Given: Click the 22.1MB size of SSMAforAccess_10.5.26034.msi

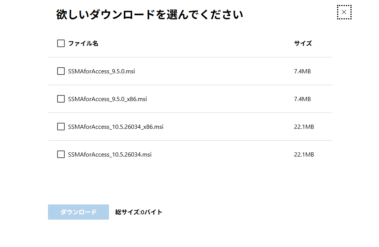Looking at the screenshot, I should click(304, 154).
